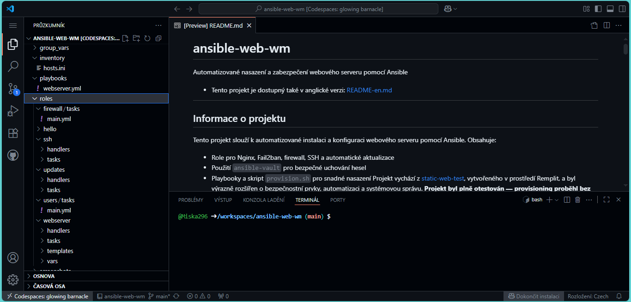
Task: Open the Explorer view in activity bar
Action: click(13, 44)
